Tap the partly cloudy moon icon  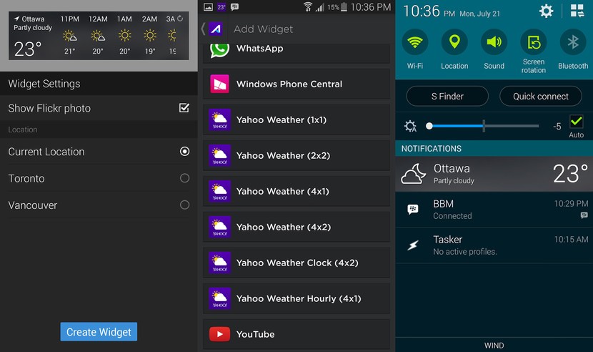(x=414, y=174)
